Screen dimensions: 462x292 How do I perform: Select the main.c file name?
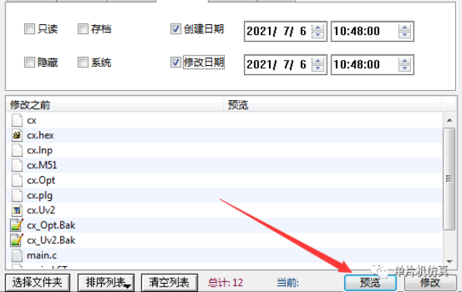(42, 256)
